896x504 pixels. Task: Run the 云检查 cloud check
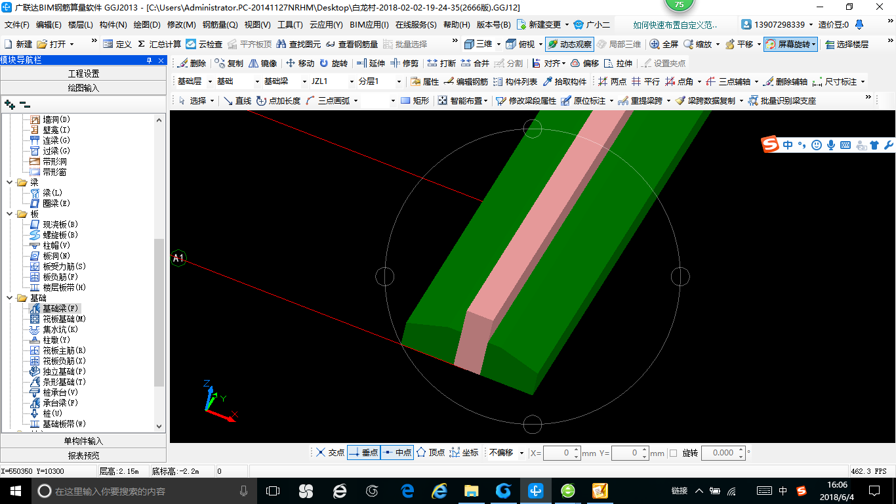pyautogui.click(x=204, y=45)
